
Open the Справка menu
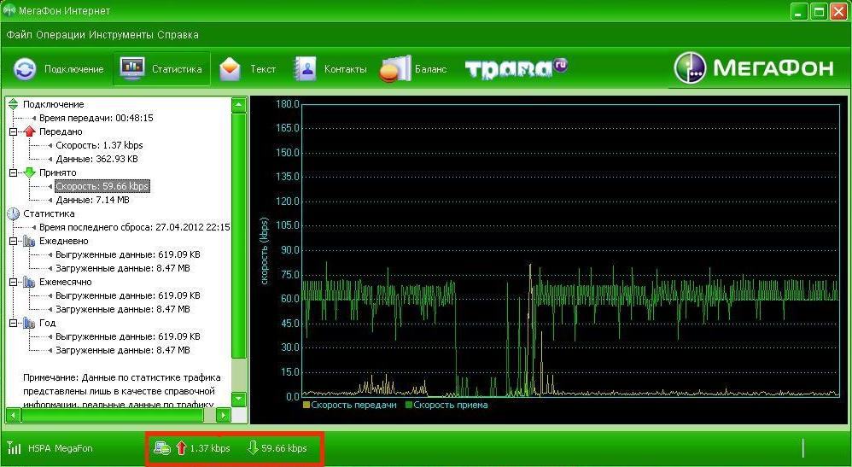179,35
